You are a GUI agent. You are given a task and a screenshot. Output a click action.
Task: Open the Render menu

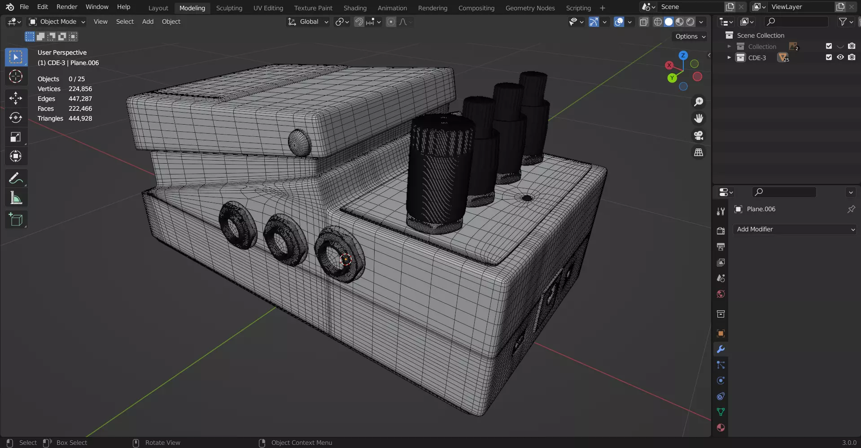coord(67,7)
